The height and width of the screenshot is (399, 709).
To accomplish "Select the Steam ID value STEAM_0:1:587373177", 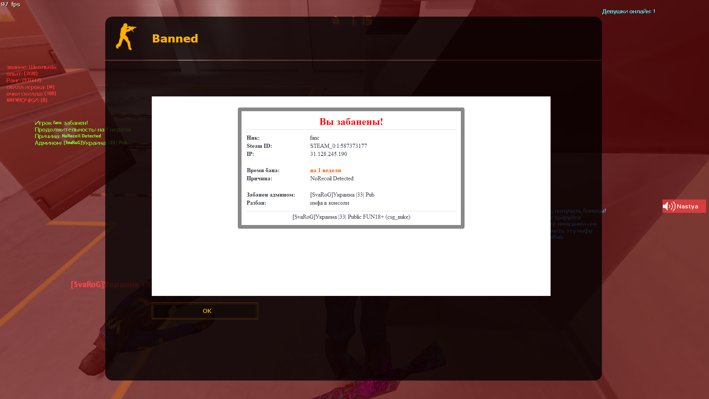I will [x=339, y=146].
